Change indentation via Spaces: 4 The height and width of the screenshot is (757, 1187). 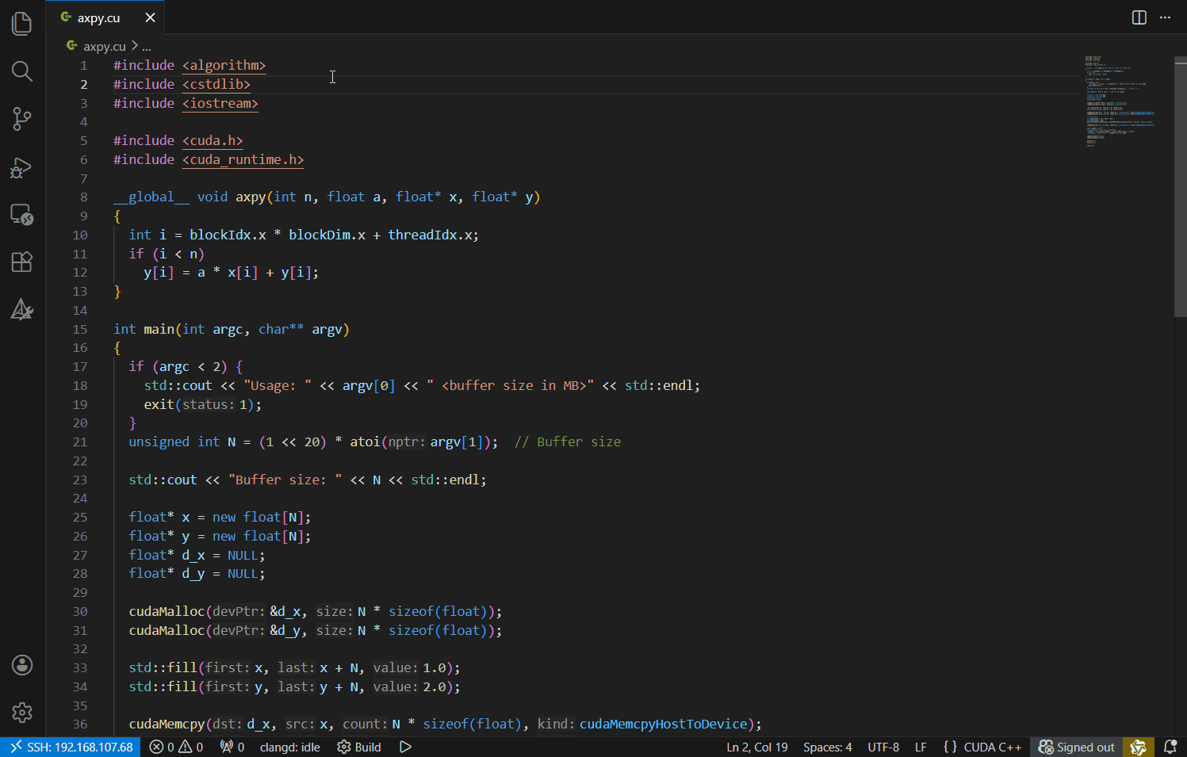click(x=828, y=747)
